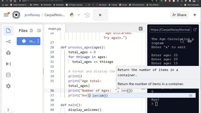The image size is (201, 113).
Task: Click line 28 def process_ages code
Action: [83, 47]
